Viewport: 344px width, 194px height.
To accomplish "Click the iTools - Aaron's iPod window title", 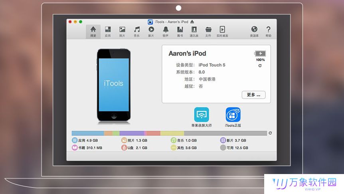I will point(172,22).
